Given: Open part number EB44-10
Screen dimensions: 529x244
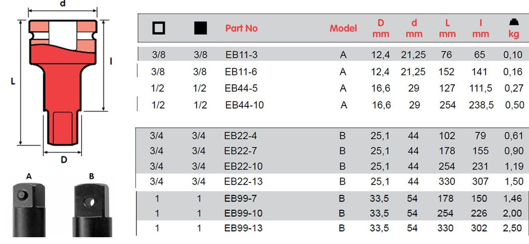Looking at the screenshot, I should pyautogui.click(x=244, y=105).
